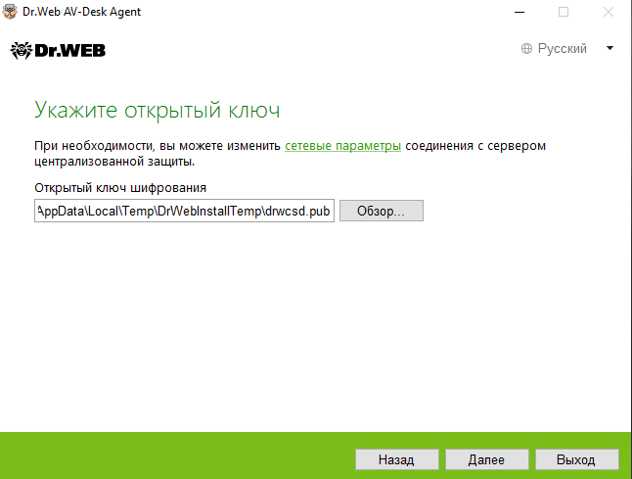Click heading Укажите открытый ключ
The image size is (632, 479).
pos(157,110)
